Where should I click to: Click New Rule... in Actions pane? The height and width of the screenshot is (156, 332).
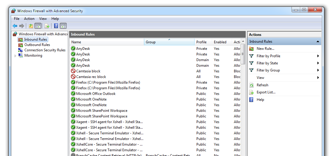265,49
